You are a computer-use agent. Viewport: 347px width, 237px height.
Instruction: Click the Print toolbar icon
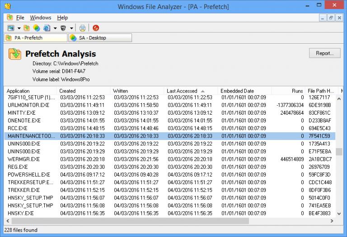[83, 28]
